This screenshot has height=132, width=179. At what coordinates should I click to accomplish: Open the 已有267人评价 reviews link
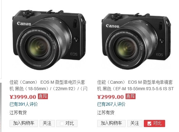click(x=111, y=104)
